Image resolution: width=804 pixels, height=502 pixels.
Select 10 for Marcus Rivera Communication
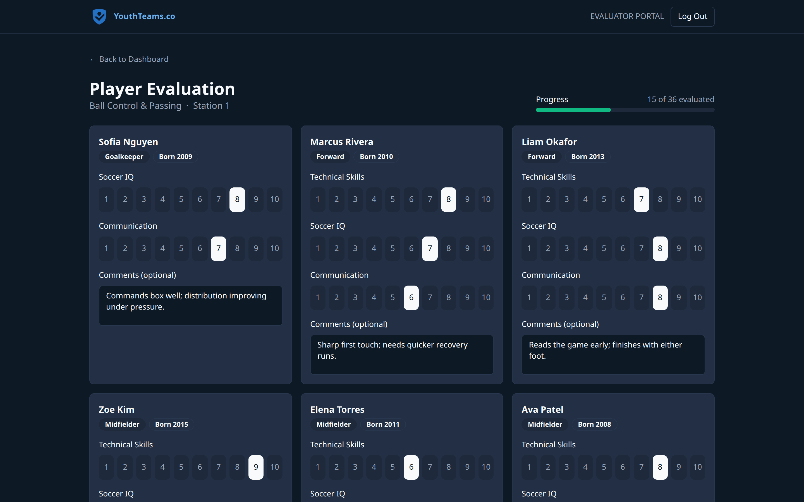[x=486, y=298]
